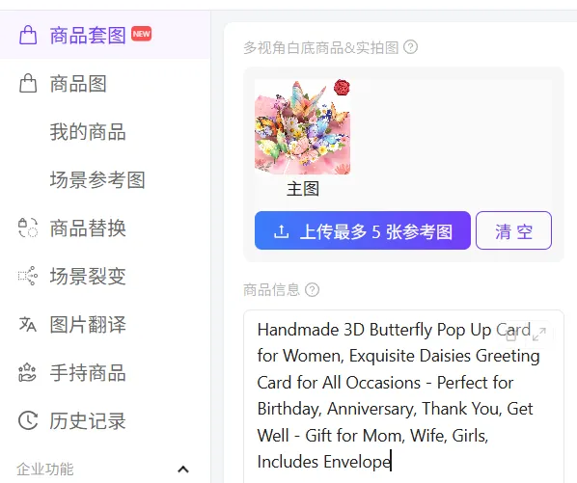The height and width of the screenshot is (483, 577).
Task: Click the 场景裂变 branching icon
Action: (x=28, y=276)
